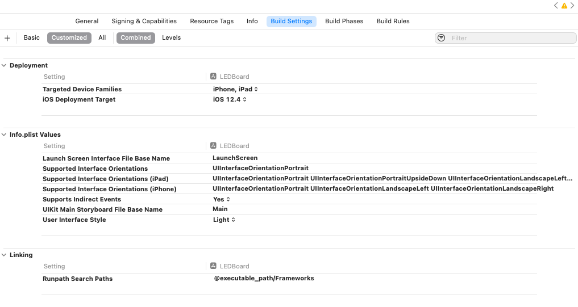Open User Interface Style Light popup
This screenshot has width=578, height=307.
tap(224, 220)
